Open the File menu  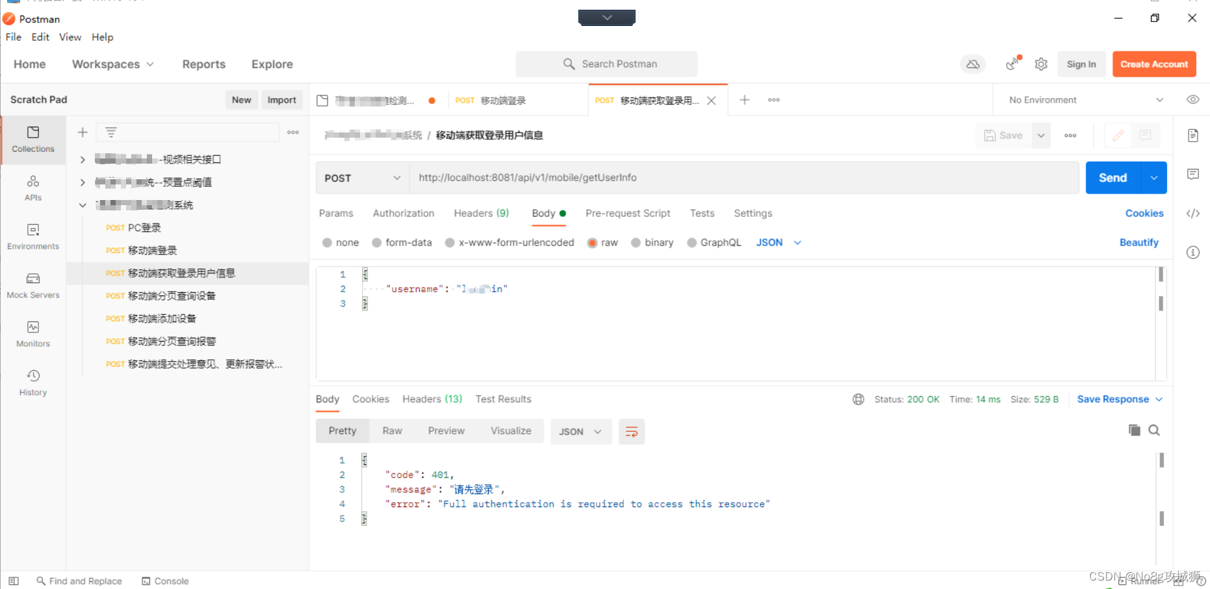pyautogui.click(x=14, y=37)
